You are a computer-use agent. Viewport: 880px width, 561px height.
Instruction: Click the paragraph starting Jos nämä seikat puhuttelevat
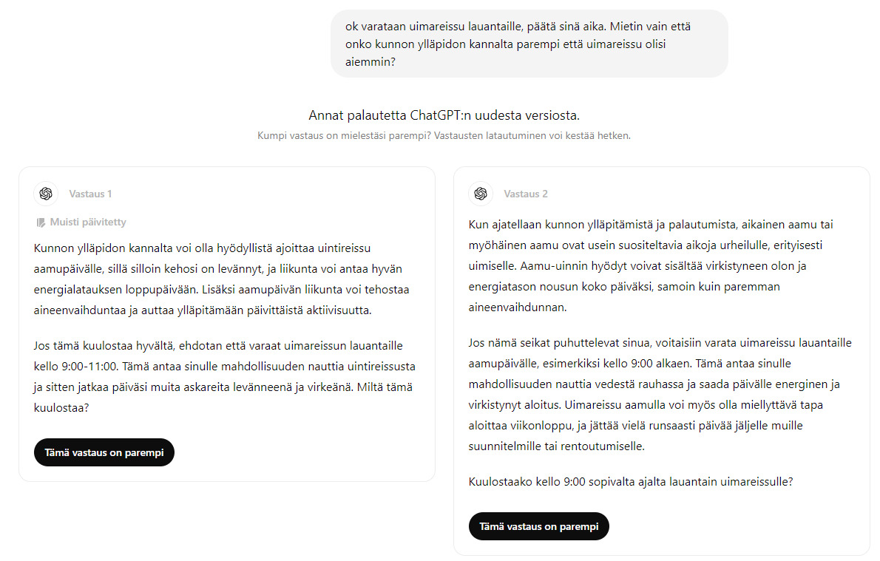pyautogui.click(x=660, y=395)
